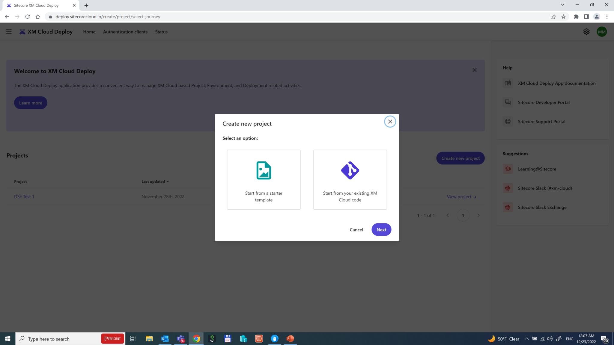The width and height of the screenshot is (614, 345).
Task: Open XM Cloud Deploy App documentation
Action: click(x=556, y=83)
